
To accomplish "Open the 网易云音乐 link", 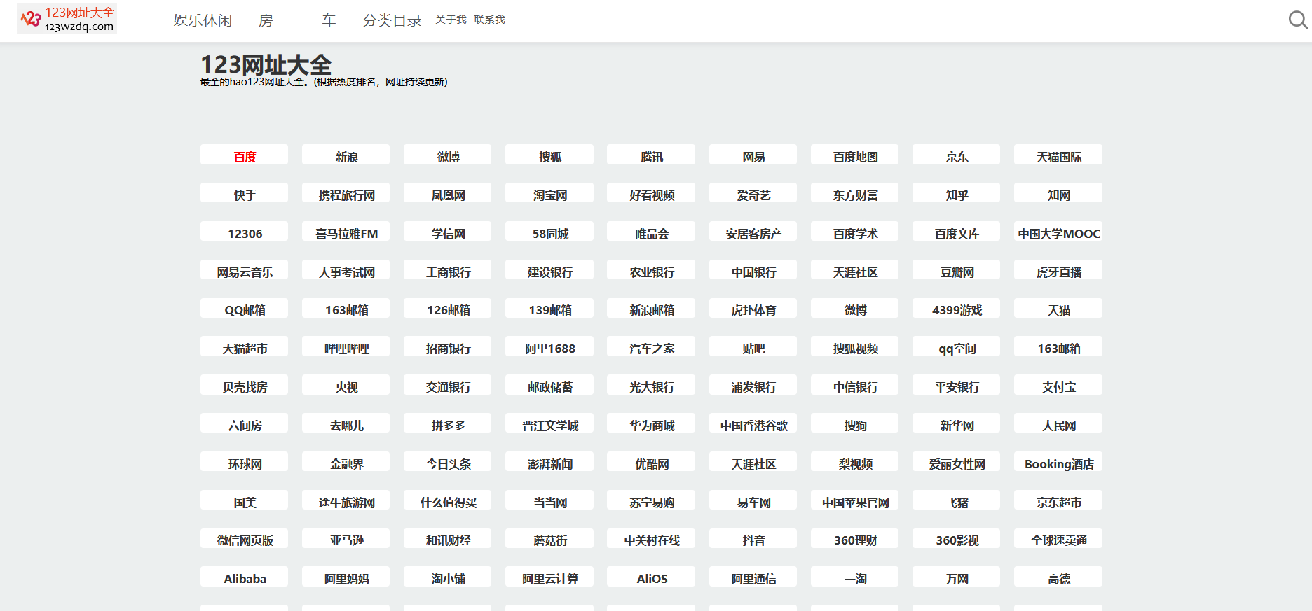I will pyautogui.click(x=245, y=272).
